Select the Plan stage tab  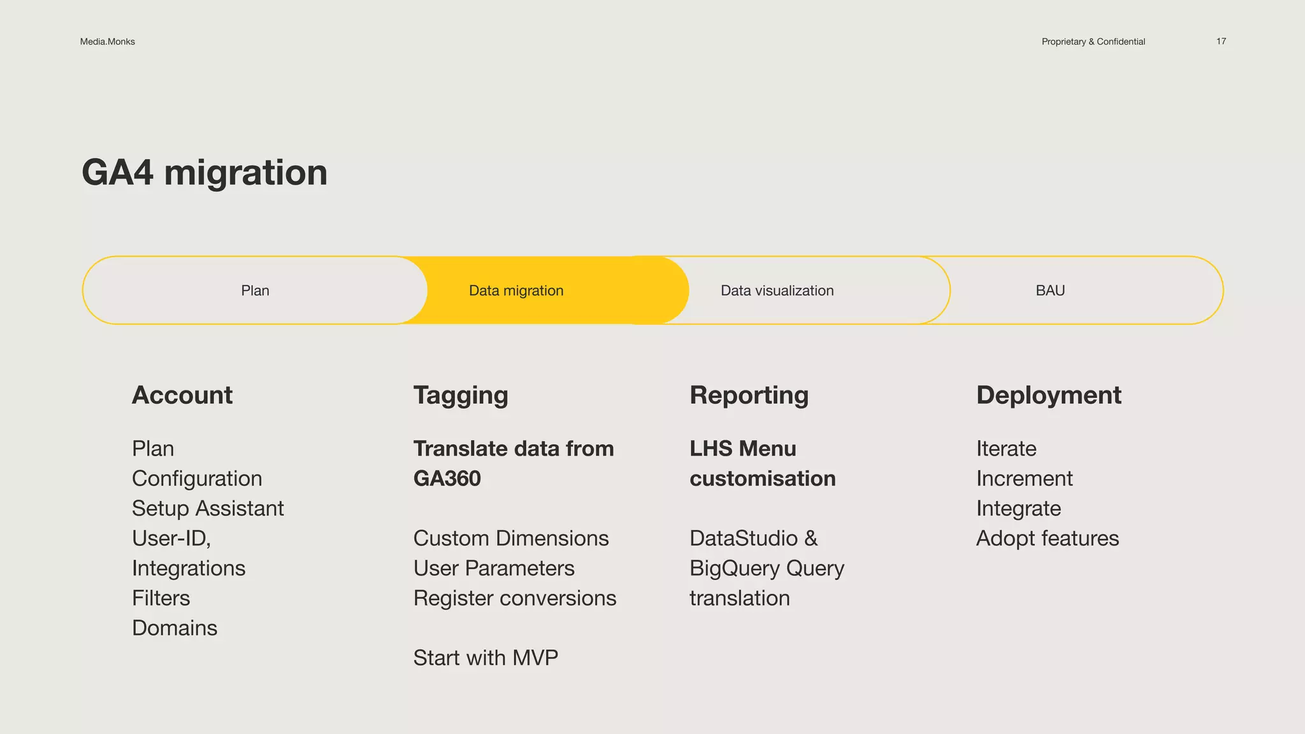[x=255, y=291]
